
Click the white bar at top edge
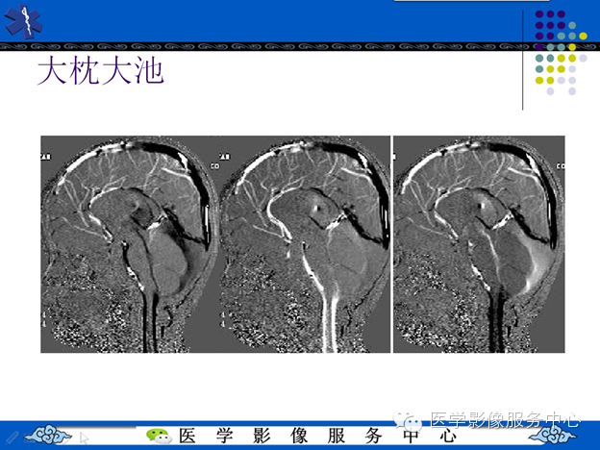(x=471, y=0)
